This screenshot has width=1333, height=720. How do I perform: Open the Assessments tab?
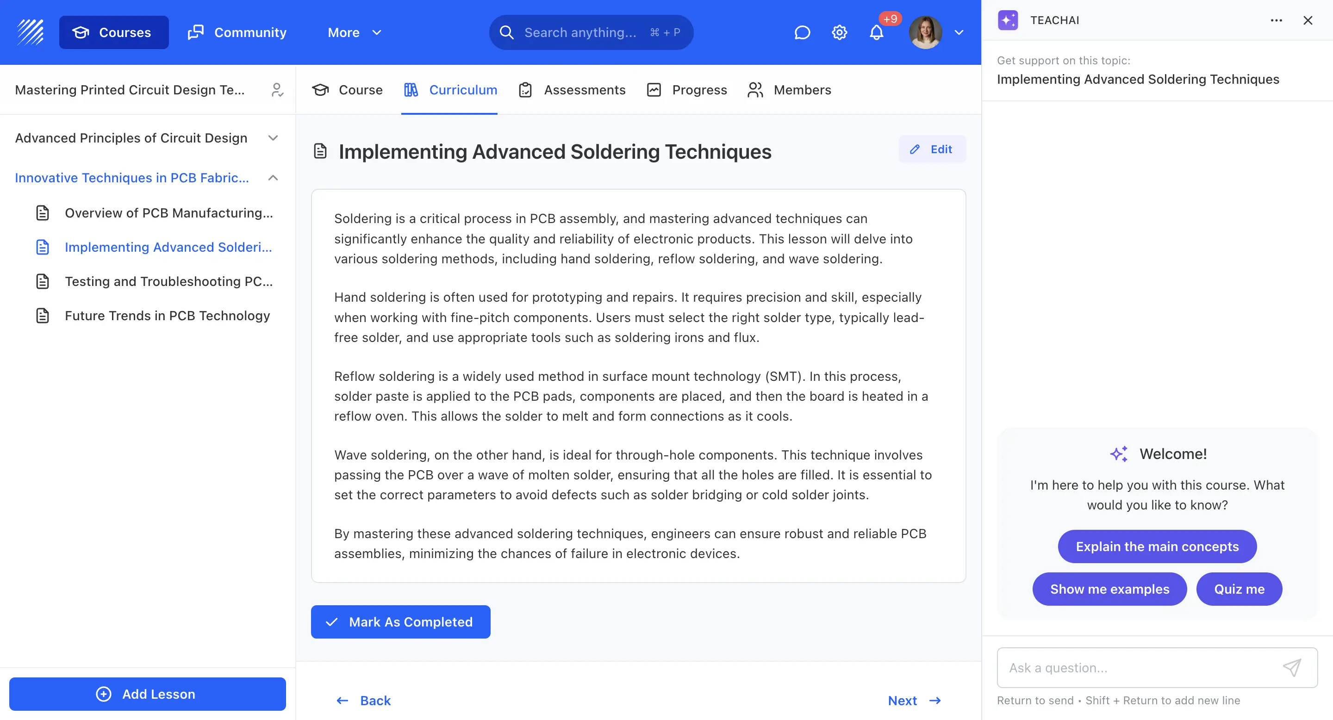tap(572, 90)
